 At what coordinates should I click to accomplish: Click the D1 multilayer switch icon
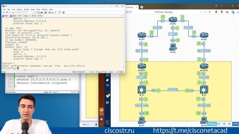[x=142, y=90]
